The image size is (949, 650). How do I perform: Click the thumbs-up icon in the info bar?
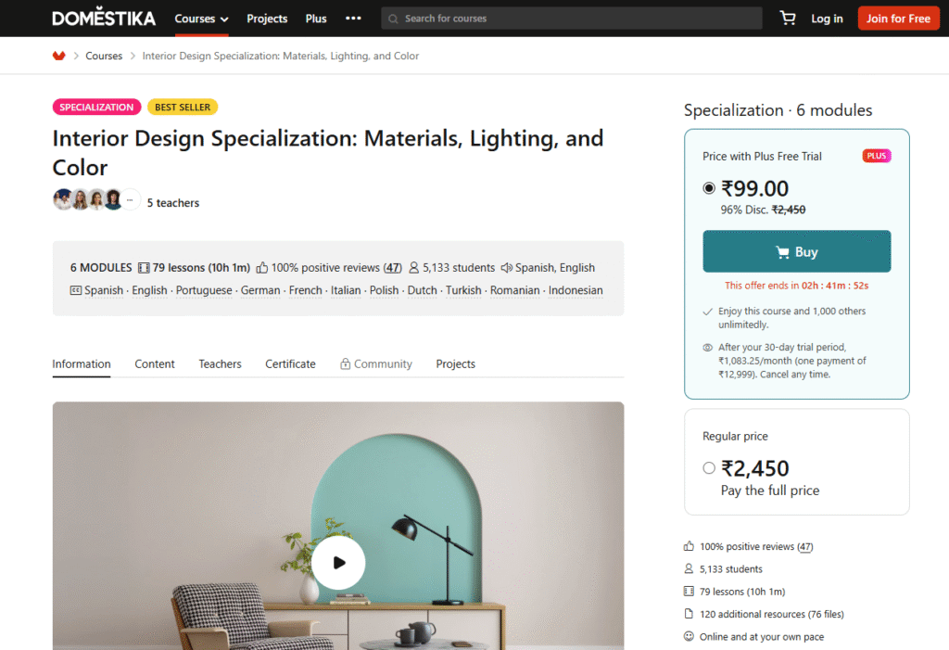pos(262,268)
